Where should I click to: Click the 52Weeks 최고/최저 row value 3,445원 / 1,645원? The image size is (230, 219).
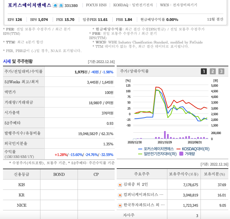click(100, 82)
